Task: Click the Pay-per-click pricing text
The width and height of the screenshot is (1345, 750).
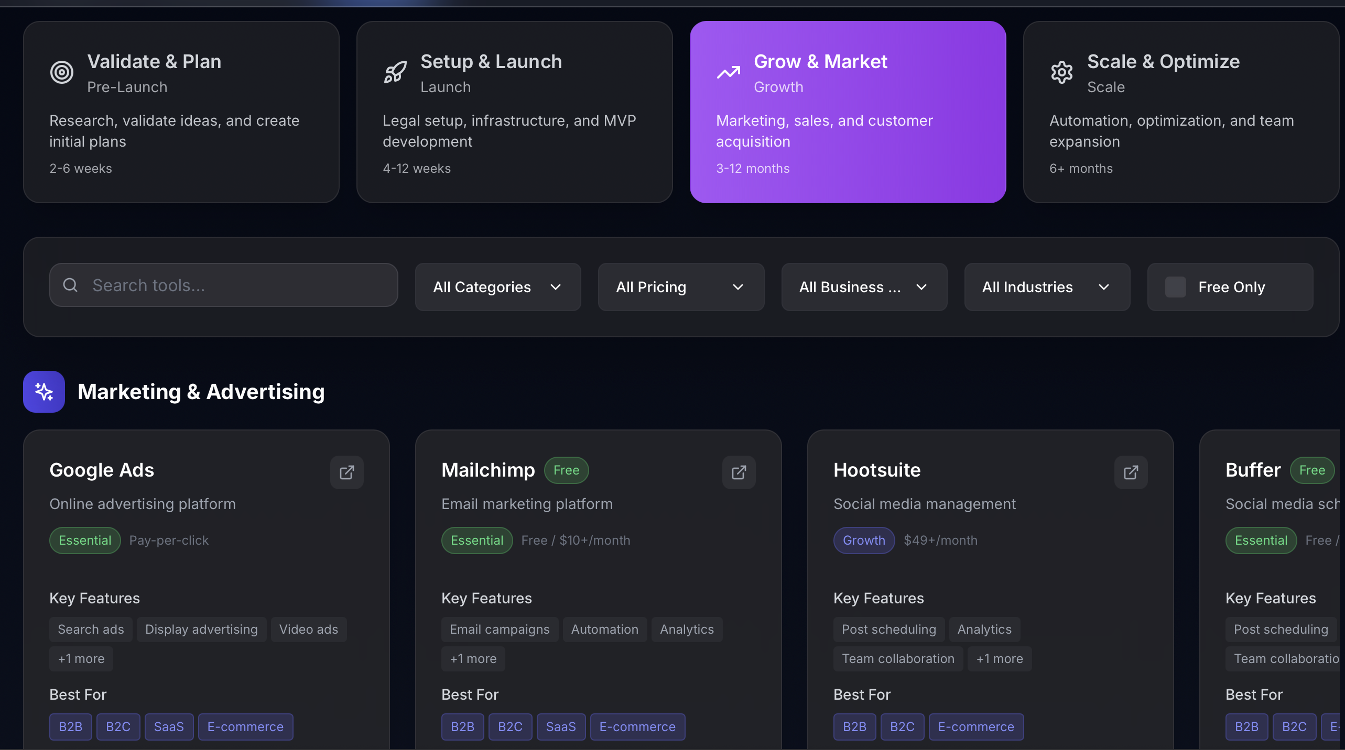Action: point(169,541)
